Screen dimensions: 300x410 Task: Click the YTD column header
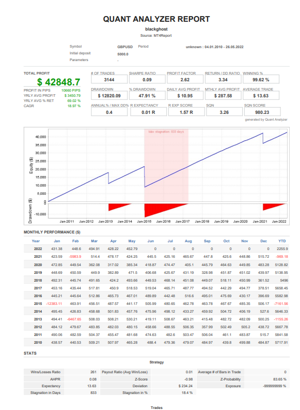pos(282,241)
